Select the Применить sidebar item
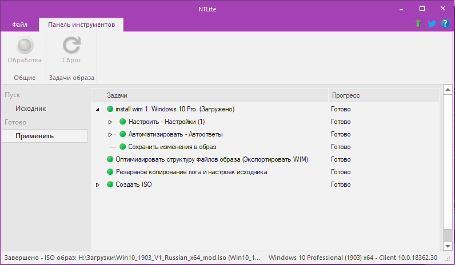Image resolution: width=455 pixels, height=265 pixels. click(x=45, y=136)
